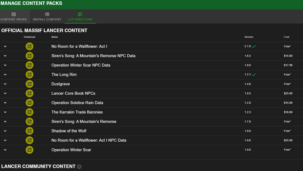The height and width of the screenshot is (171, 303).
Task: Expand The Karrakin Trade Baronies row
Action: tap(5, 112)
